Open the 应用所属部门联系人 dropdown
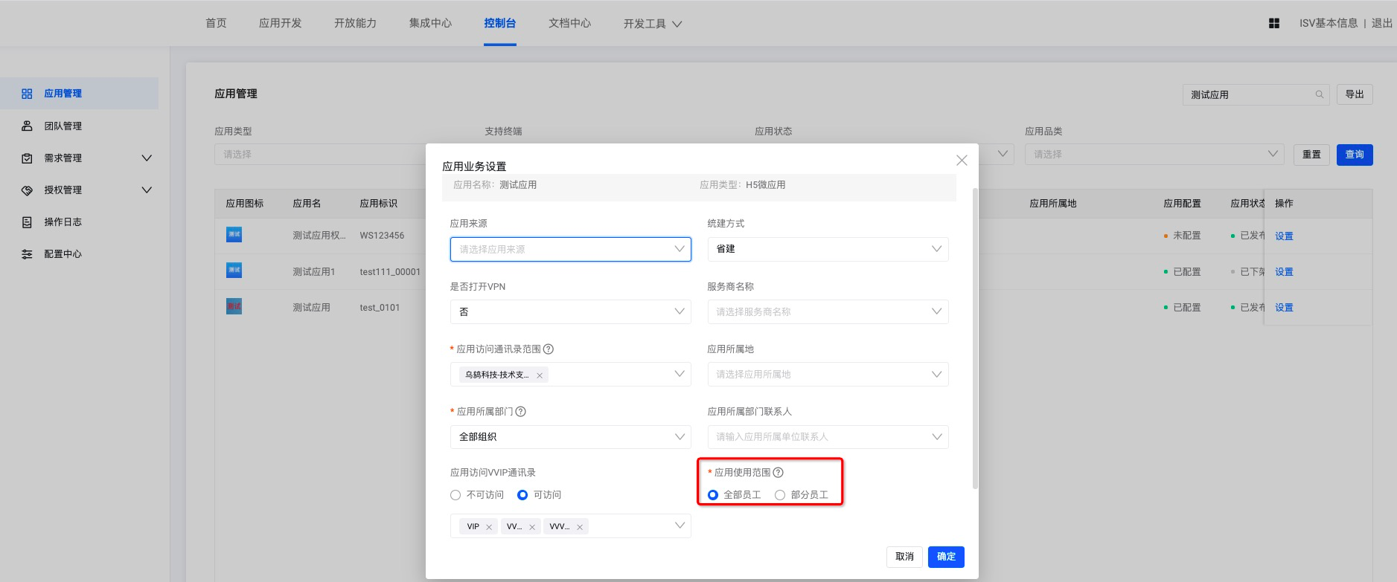 tap(828, 437)
